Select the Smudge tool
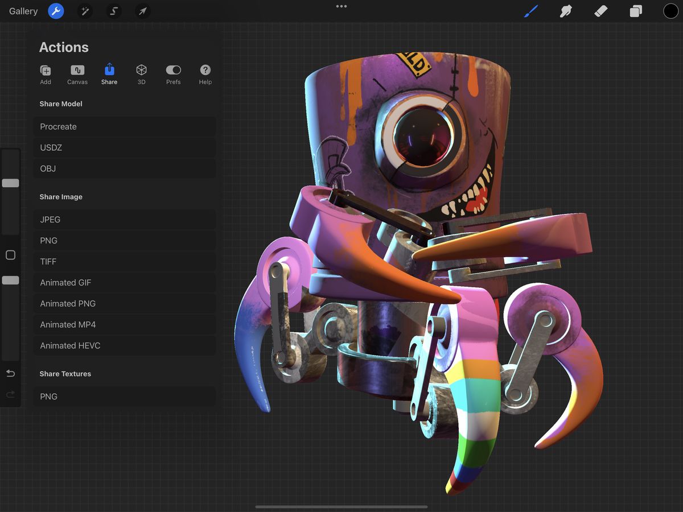The height and width of the screenshot is (512, 683). tap(565, 11)
